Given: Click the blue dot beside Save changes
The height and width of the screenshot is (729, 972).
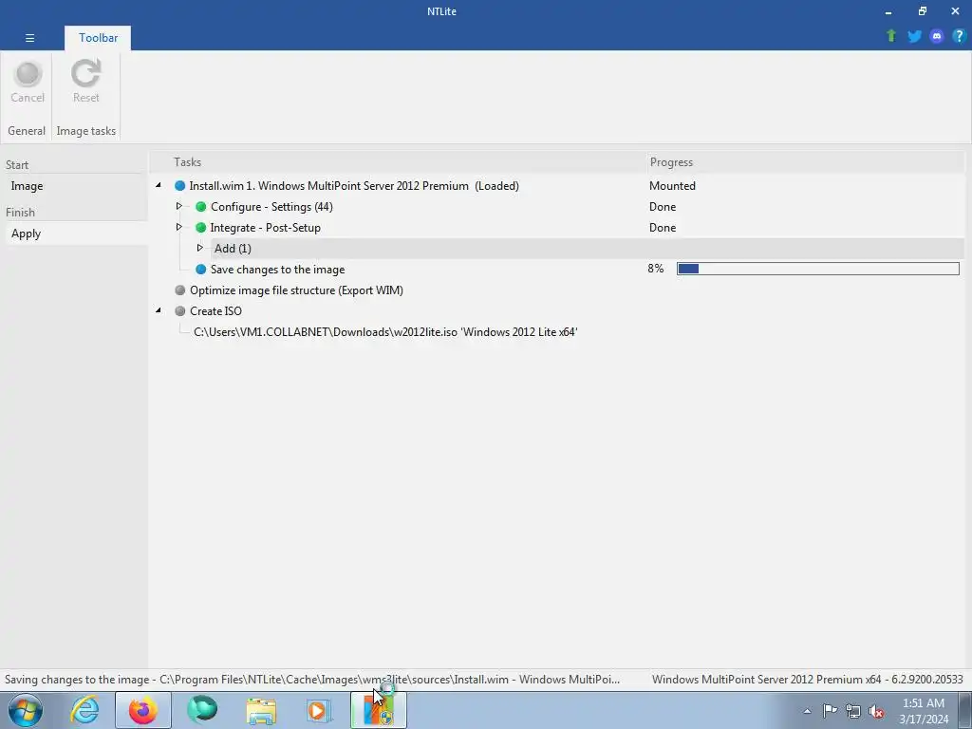Looking at the screenshot, I should [201, 270].
